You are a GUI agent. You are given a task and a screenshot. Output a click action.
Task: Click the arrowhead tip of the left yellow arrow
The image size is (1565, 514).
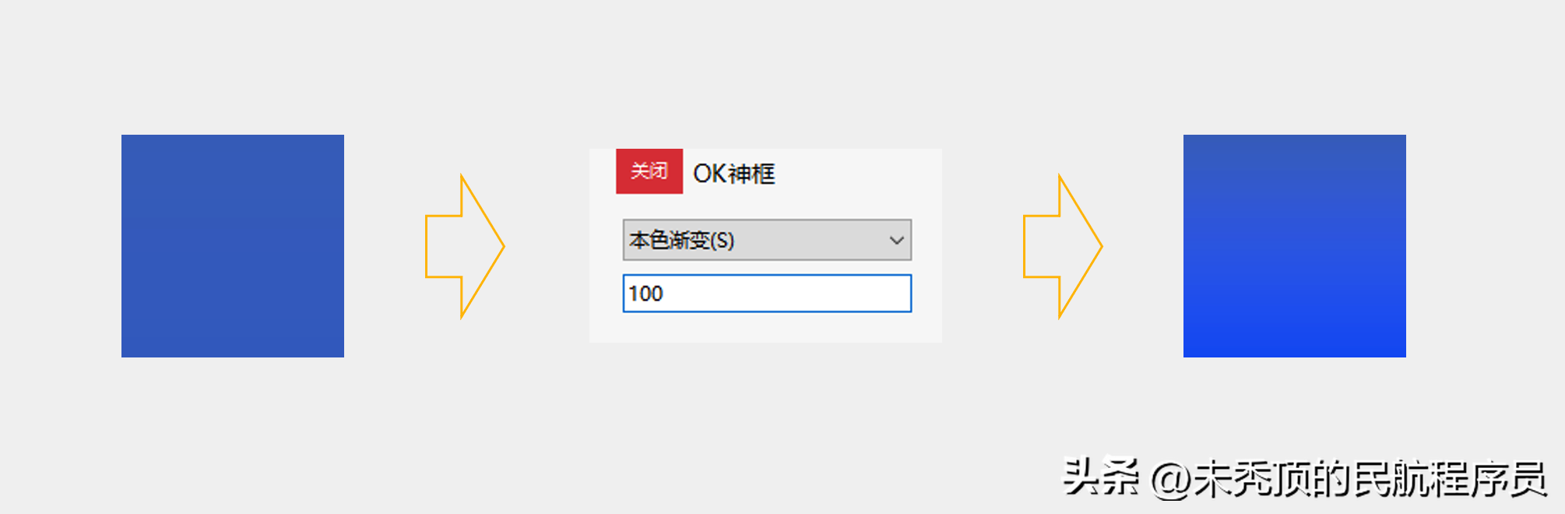coord(500,246)
